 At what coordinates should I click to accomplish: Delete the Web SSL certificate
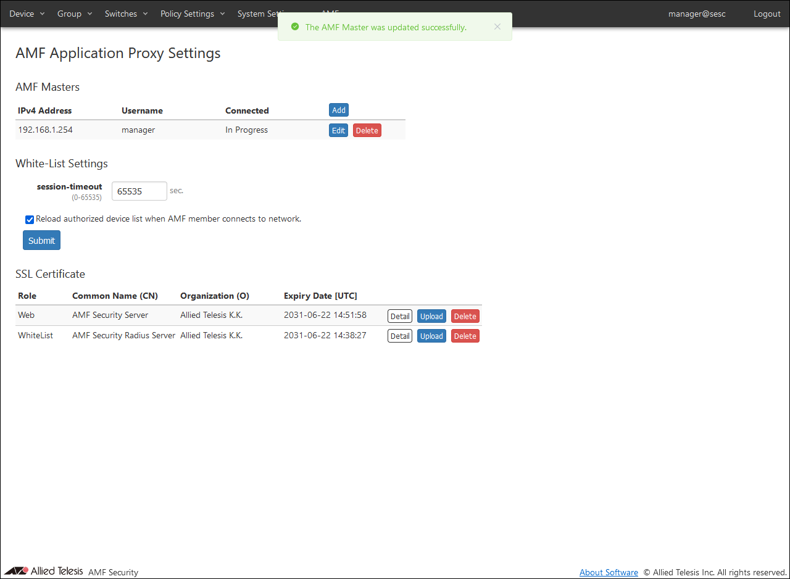[465, 316]
